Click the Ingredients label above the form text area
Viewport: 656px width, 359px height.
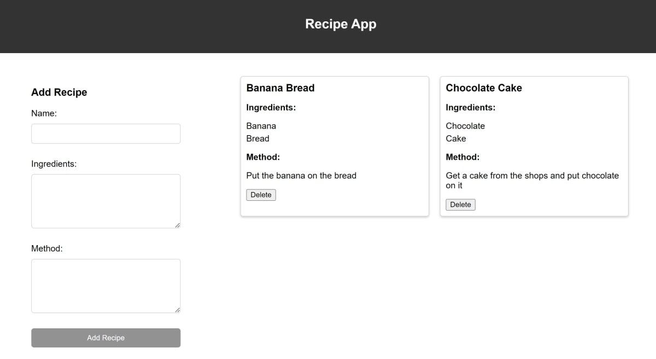coord(54,164)
